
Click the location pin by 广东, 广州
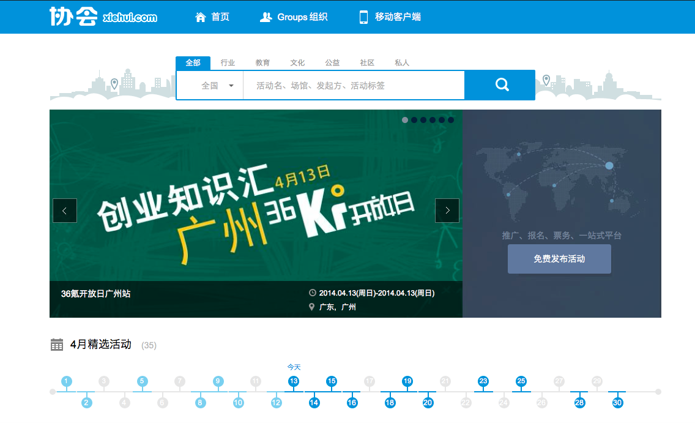click(311, 307)
